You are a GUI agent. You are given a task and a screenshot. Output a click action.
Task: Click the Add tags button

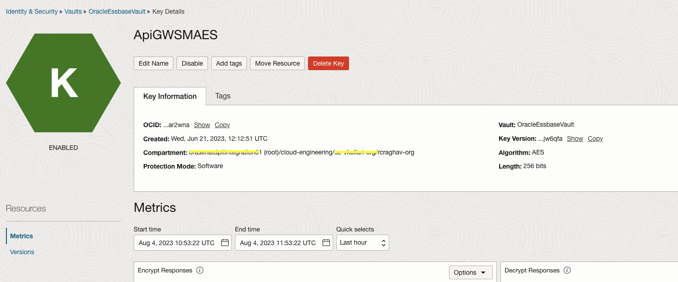[229, 63]
